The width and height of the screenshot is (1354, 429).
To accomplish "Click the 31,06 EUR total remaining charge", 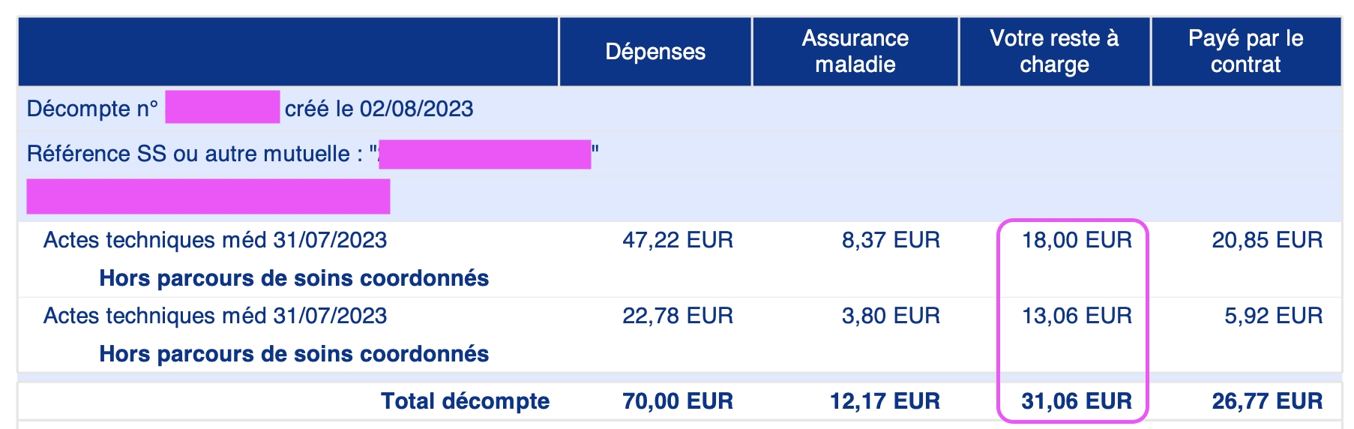I will [x=1077, y=401].
